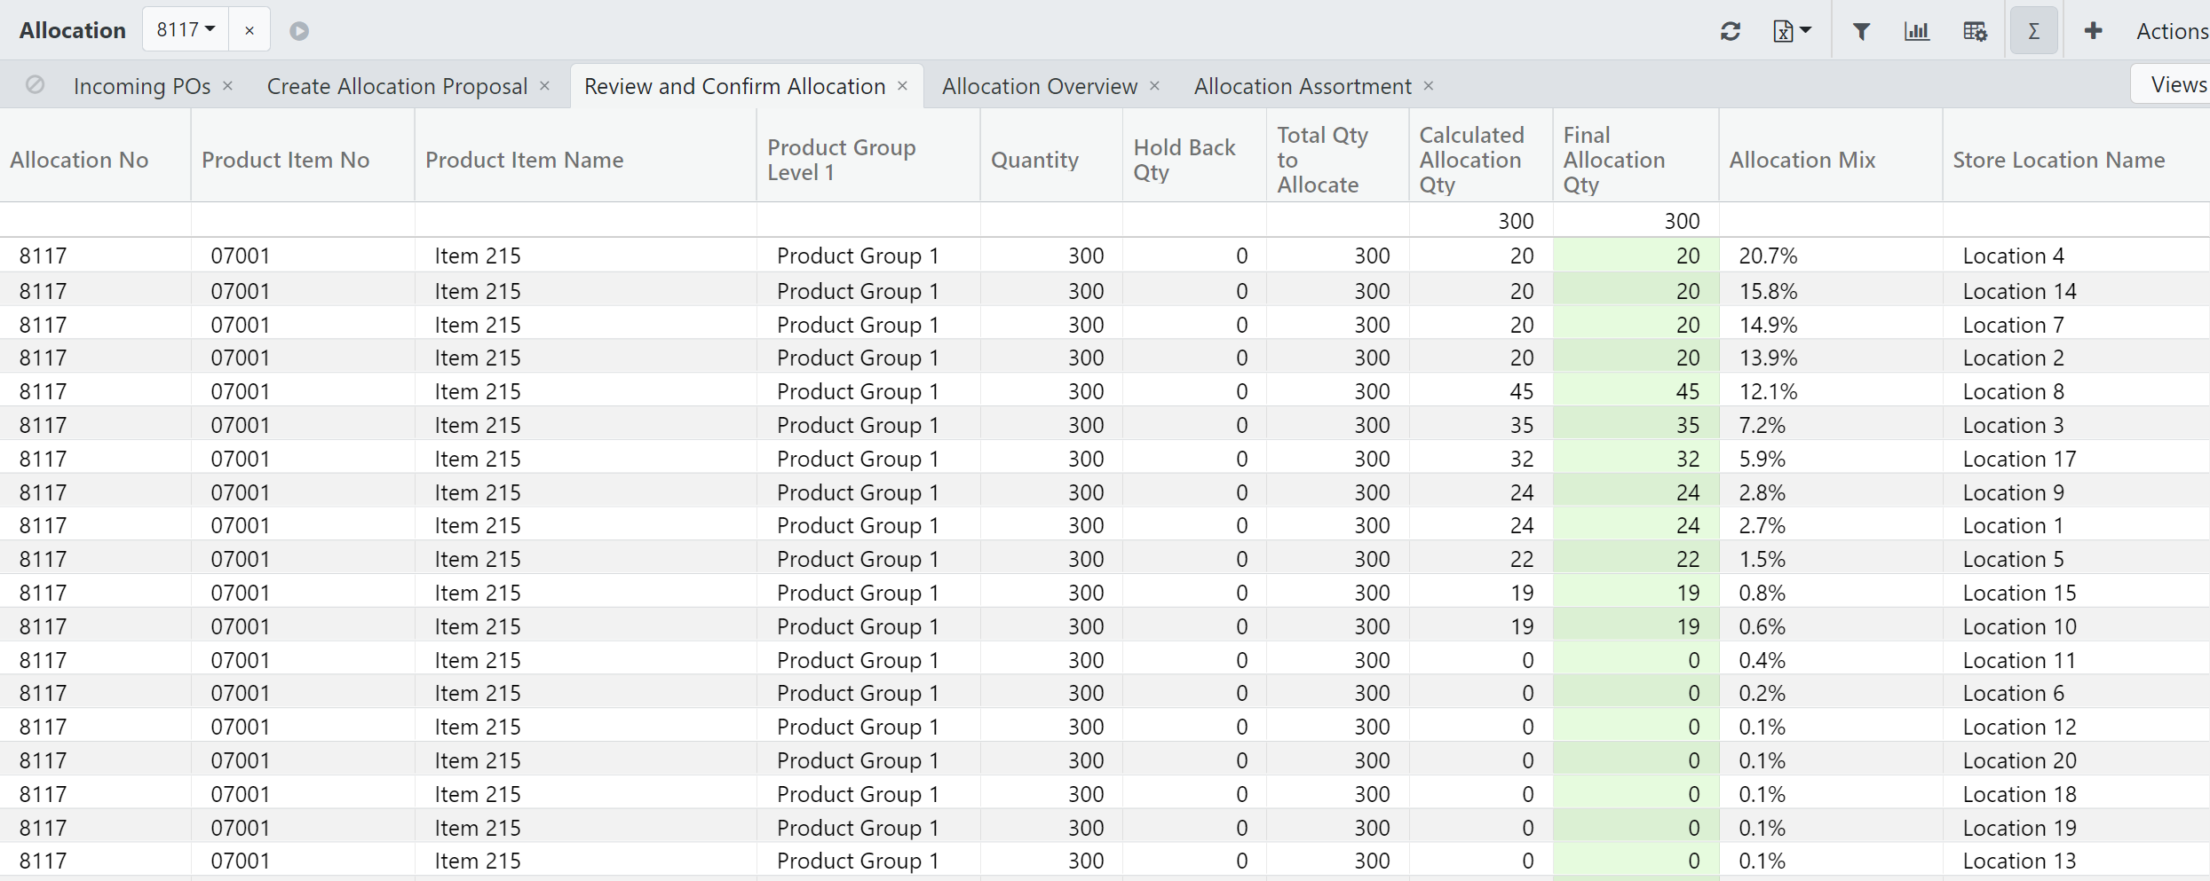Open the Actions menu
Screen dimensions: 2210x881
(x=2171, y=31)
